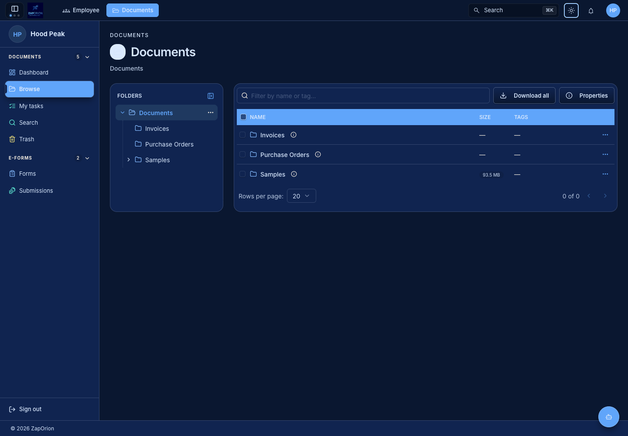Toggle the sidebar panel icon
This screenshot has height=436, width=628.
pos(14,10)
